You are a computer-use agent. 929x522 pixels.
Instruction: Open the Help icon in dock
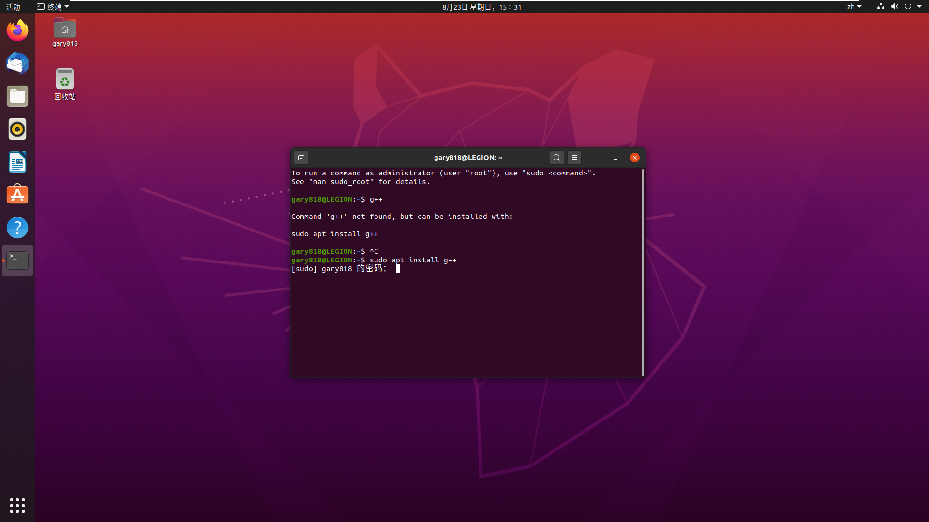[x=17, y=228]
